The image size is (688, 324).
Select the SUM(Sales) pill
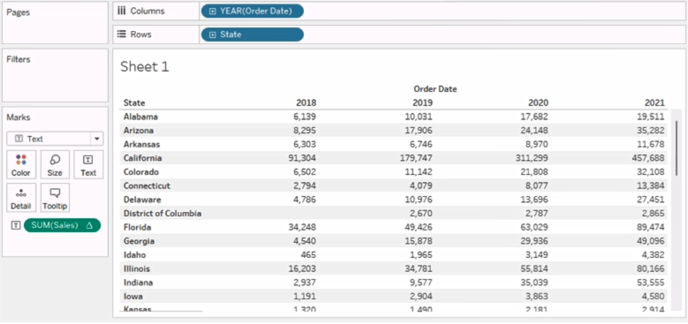click(63, 225)
